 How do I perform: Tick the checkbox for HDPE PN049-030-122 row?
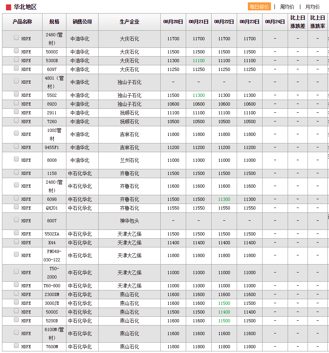point(16,255)
